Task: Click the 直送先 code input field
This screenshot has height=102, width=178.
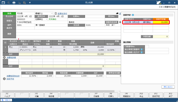Action: tap(25, 28)
